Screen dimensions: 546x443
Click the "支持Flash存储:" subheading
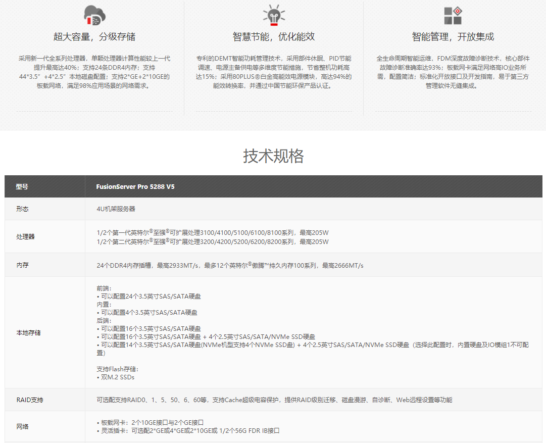pos(117,369)
